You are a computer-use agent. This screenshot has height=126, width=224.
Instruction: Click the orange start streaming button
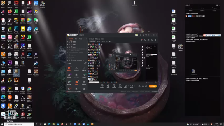[x=153, y=86]
